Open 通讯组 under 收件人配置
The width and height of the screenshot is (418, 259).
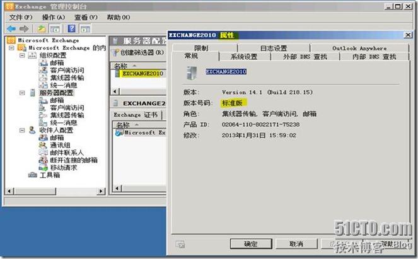click(61, 145)
